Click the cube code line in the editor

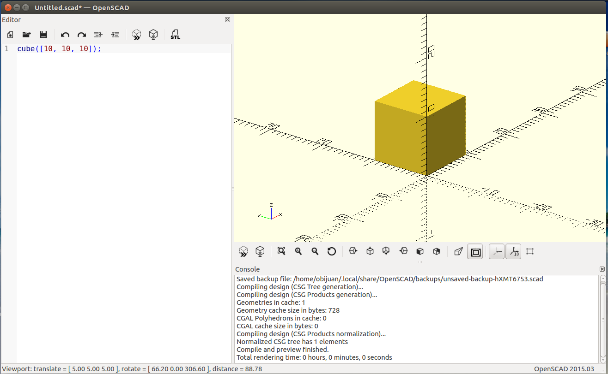(x=59, y=49)
